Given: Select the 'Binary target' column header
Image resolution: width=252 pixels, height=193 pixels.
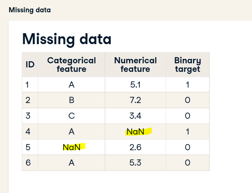Looking at the screenshot, I should (188, 65).
